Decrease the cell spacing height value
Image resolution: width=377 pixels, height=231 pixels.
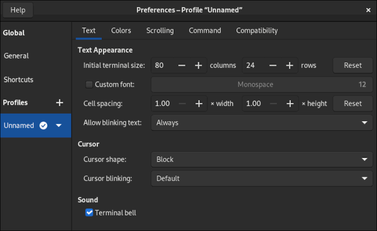[x=274, y=103]
